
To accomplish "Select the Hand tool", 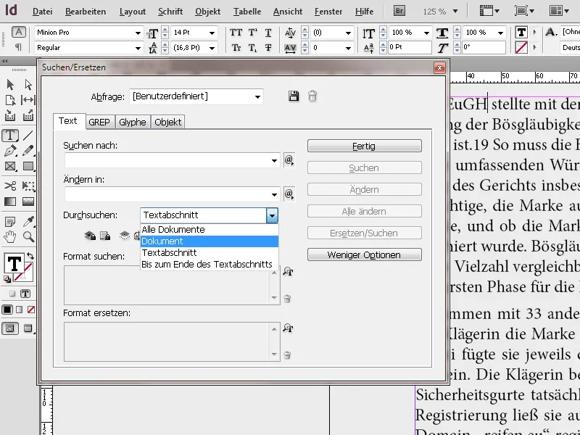I will (9, 237).
